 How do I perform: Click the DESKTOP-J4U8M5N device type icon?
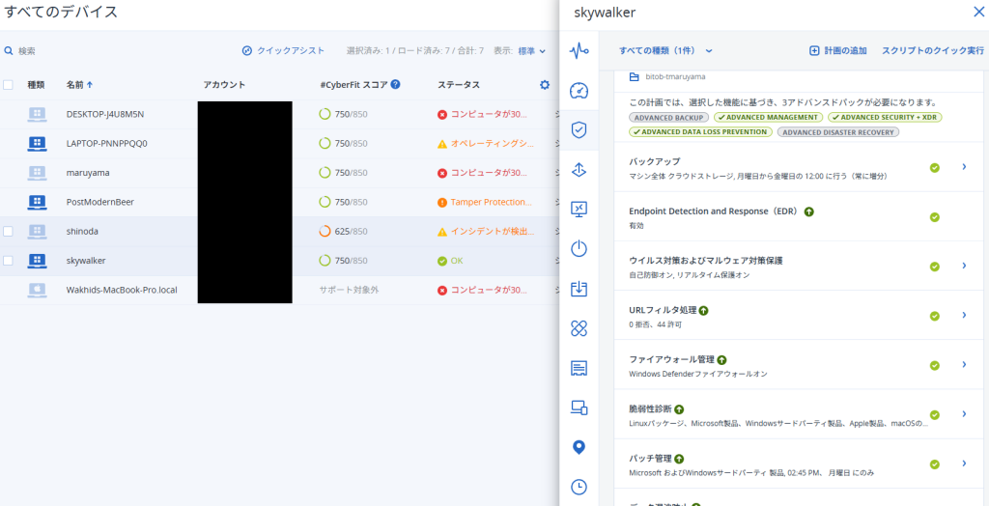click(x=38, y=114)
